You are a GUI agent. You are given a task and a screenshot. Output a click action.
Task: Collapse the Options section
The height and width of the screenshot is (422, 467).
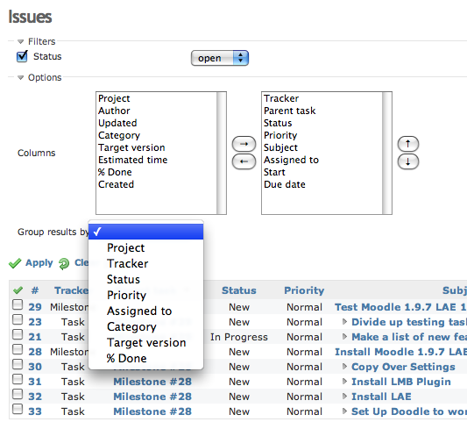pyautogui.click(x=20, y=78)
